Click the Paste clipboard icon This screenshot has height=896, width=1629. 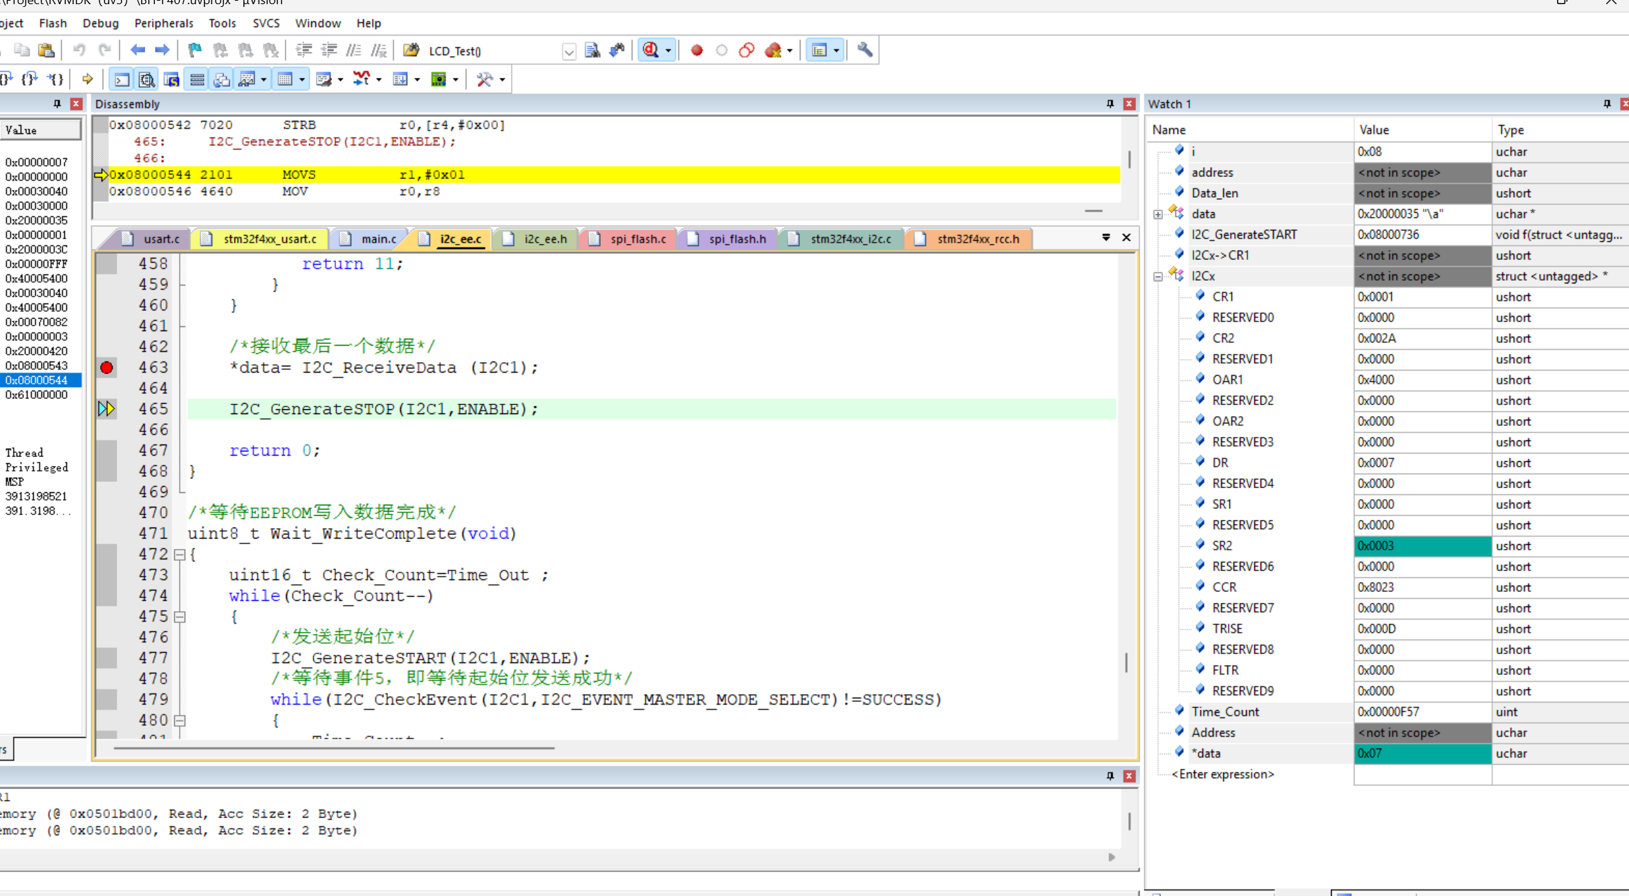46,50
